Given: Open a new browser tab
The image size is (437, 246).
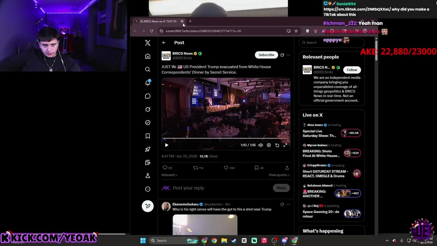Looking at the screenshot, I should [x=190, y=21].
